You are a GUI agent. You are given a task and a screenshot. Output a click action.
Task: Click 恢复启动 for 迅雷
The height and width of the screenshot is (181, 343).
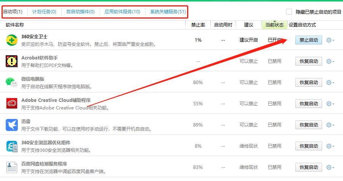(x=309, y=125)
